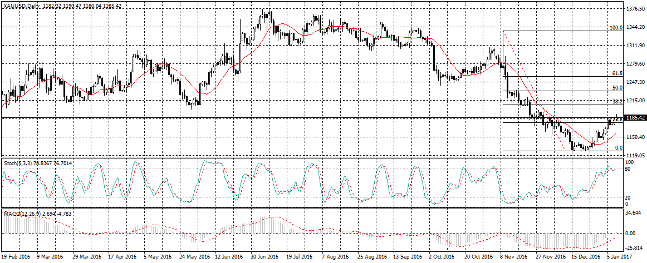Click the Stochastic 80 level axis label
The width and height of the screenshot is (647, 263).
click(629, 168)
